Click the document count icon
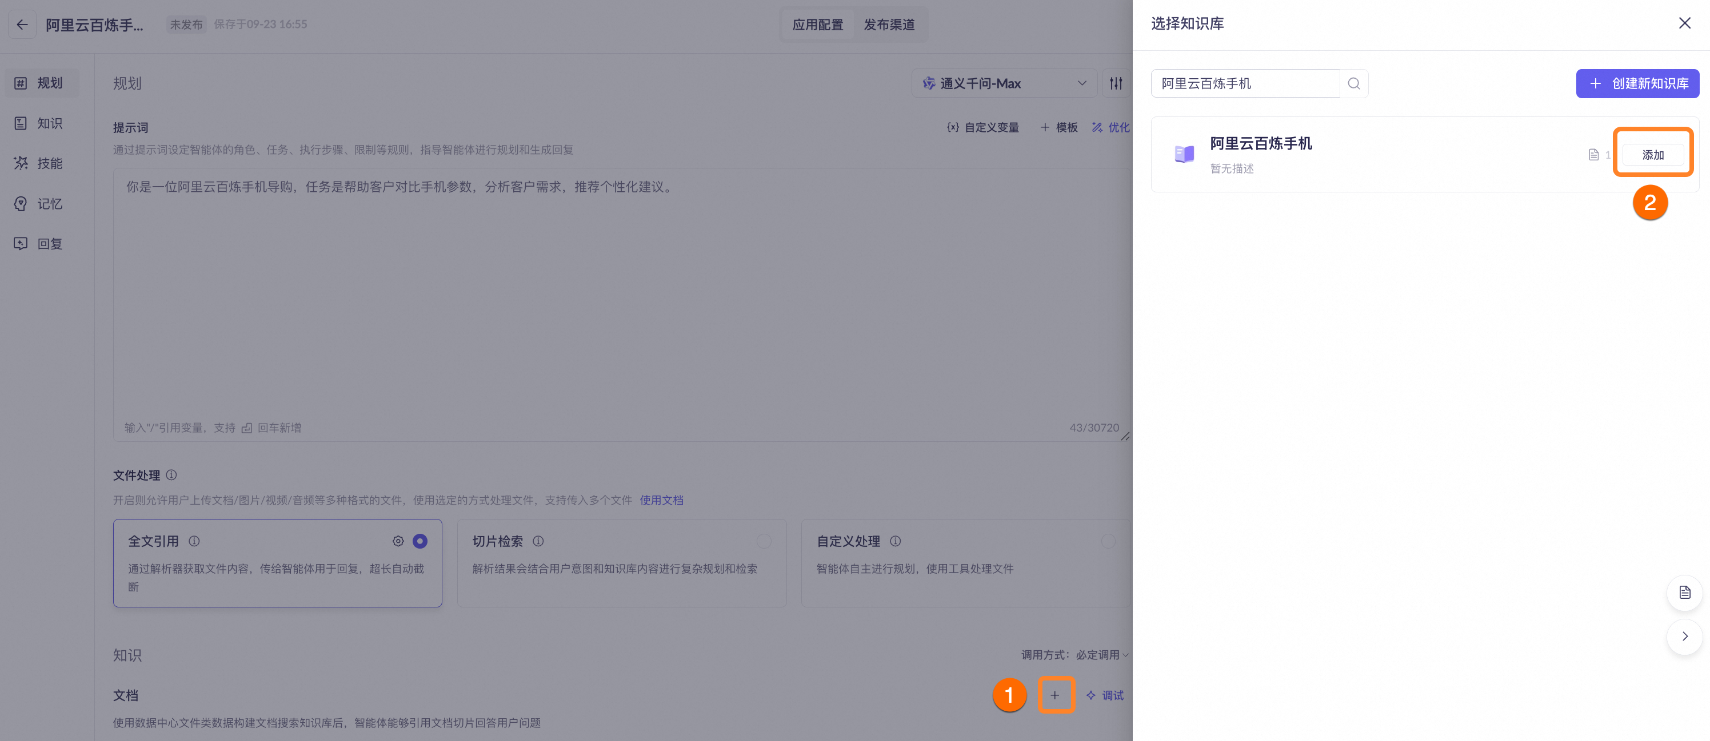Screen dimensions: 1710x741 [1593, 155]
